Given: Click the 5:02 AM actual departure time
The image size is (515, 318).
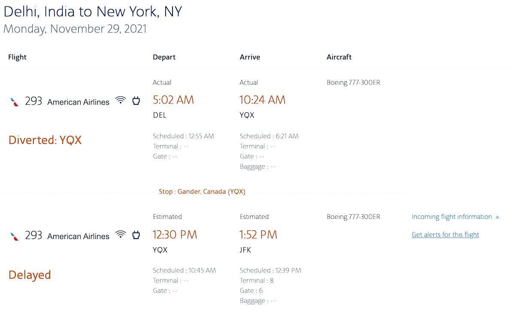Looking at the screenshot, I should (x=173, y=100).
